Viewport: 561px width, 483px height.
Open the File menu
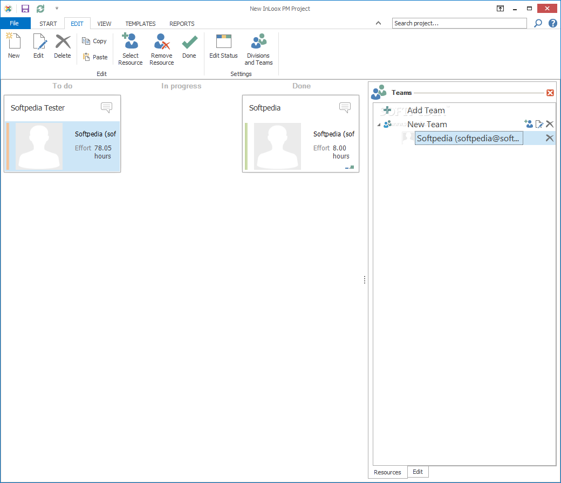click(x=15, y=23)
